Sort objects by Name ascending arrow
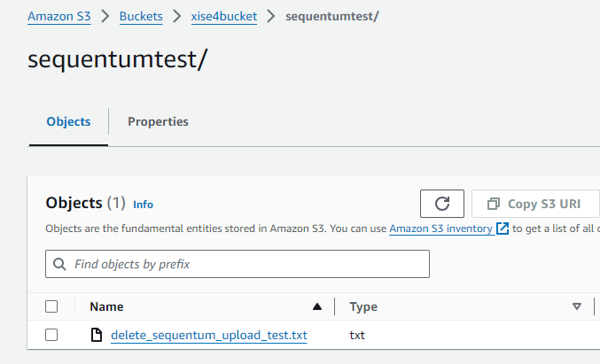The image size is (600, 364). [x=317, y=306]
